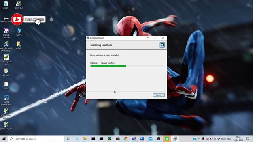Open the green recorder app in taskbar

[x=167, y=138]
